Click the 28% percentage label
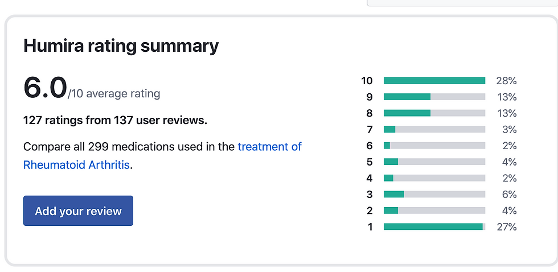The image size is (558, 272). [506, 81]
